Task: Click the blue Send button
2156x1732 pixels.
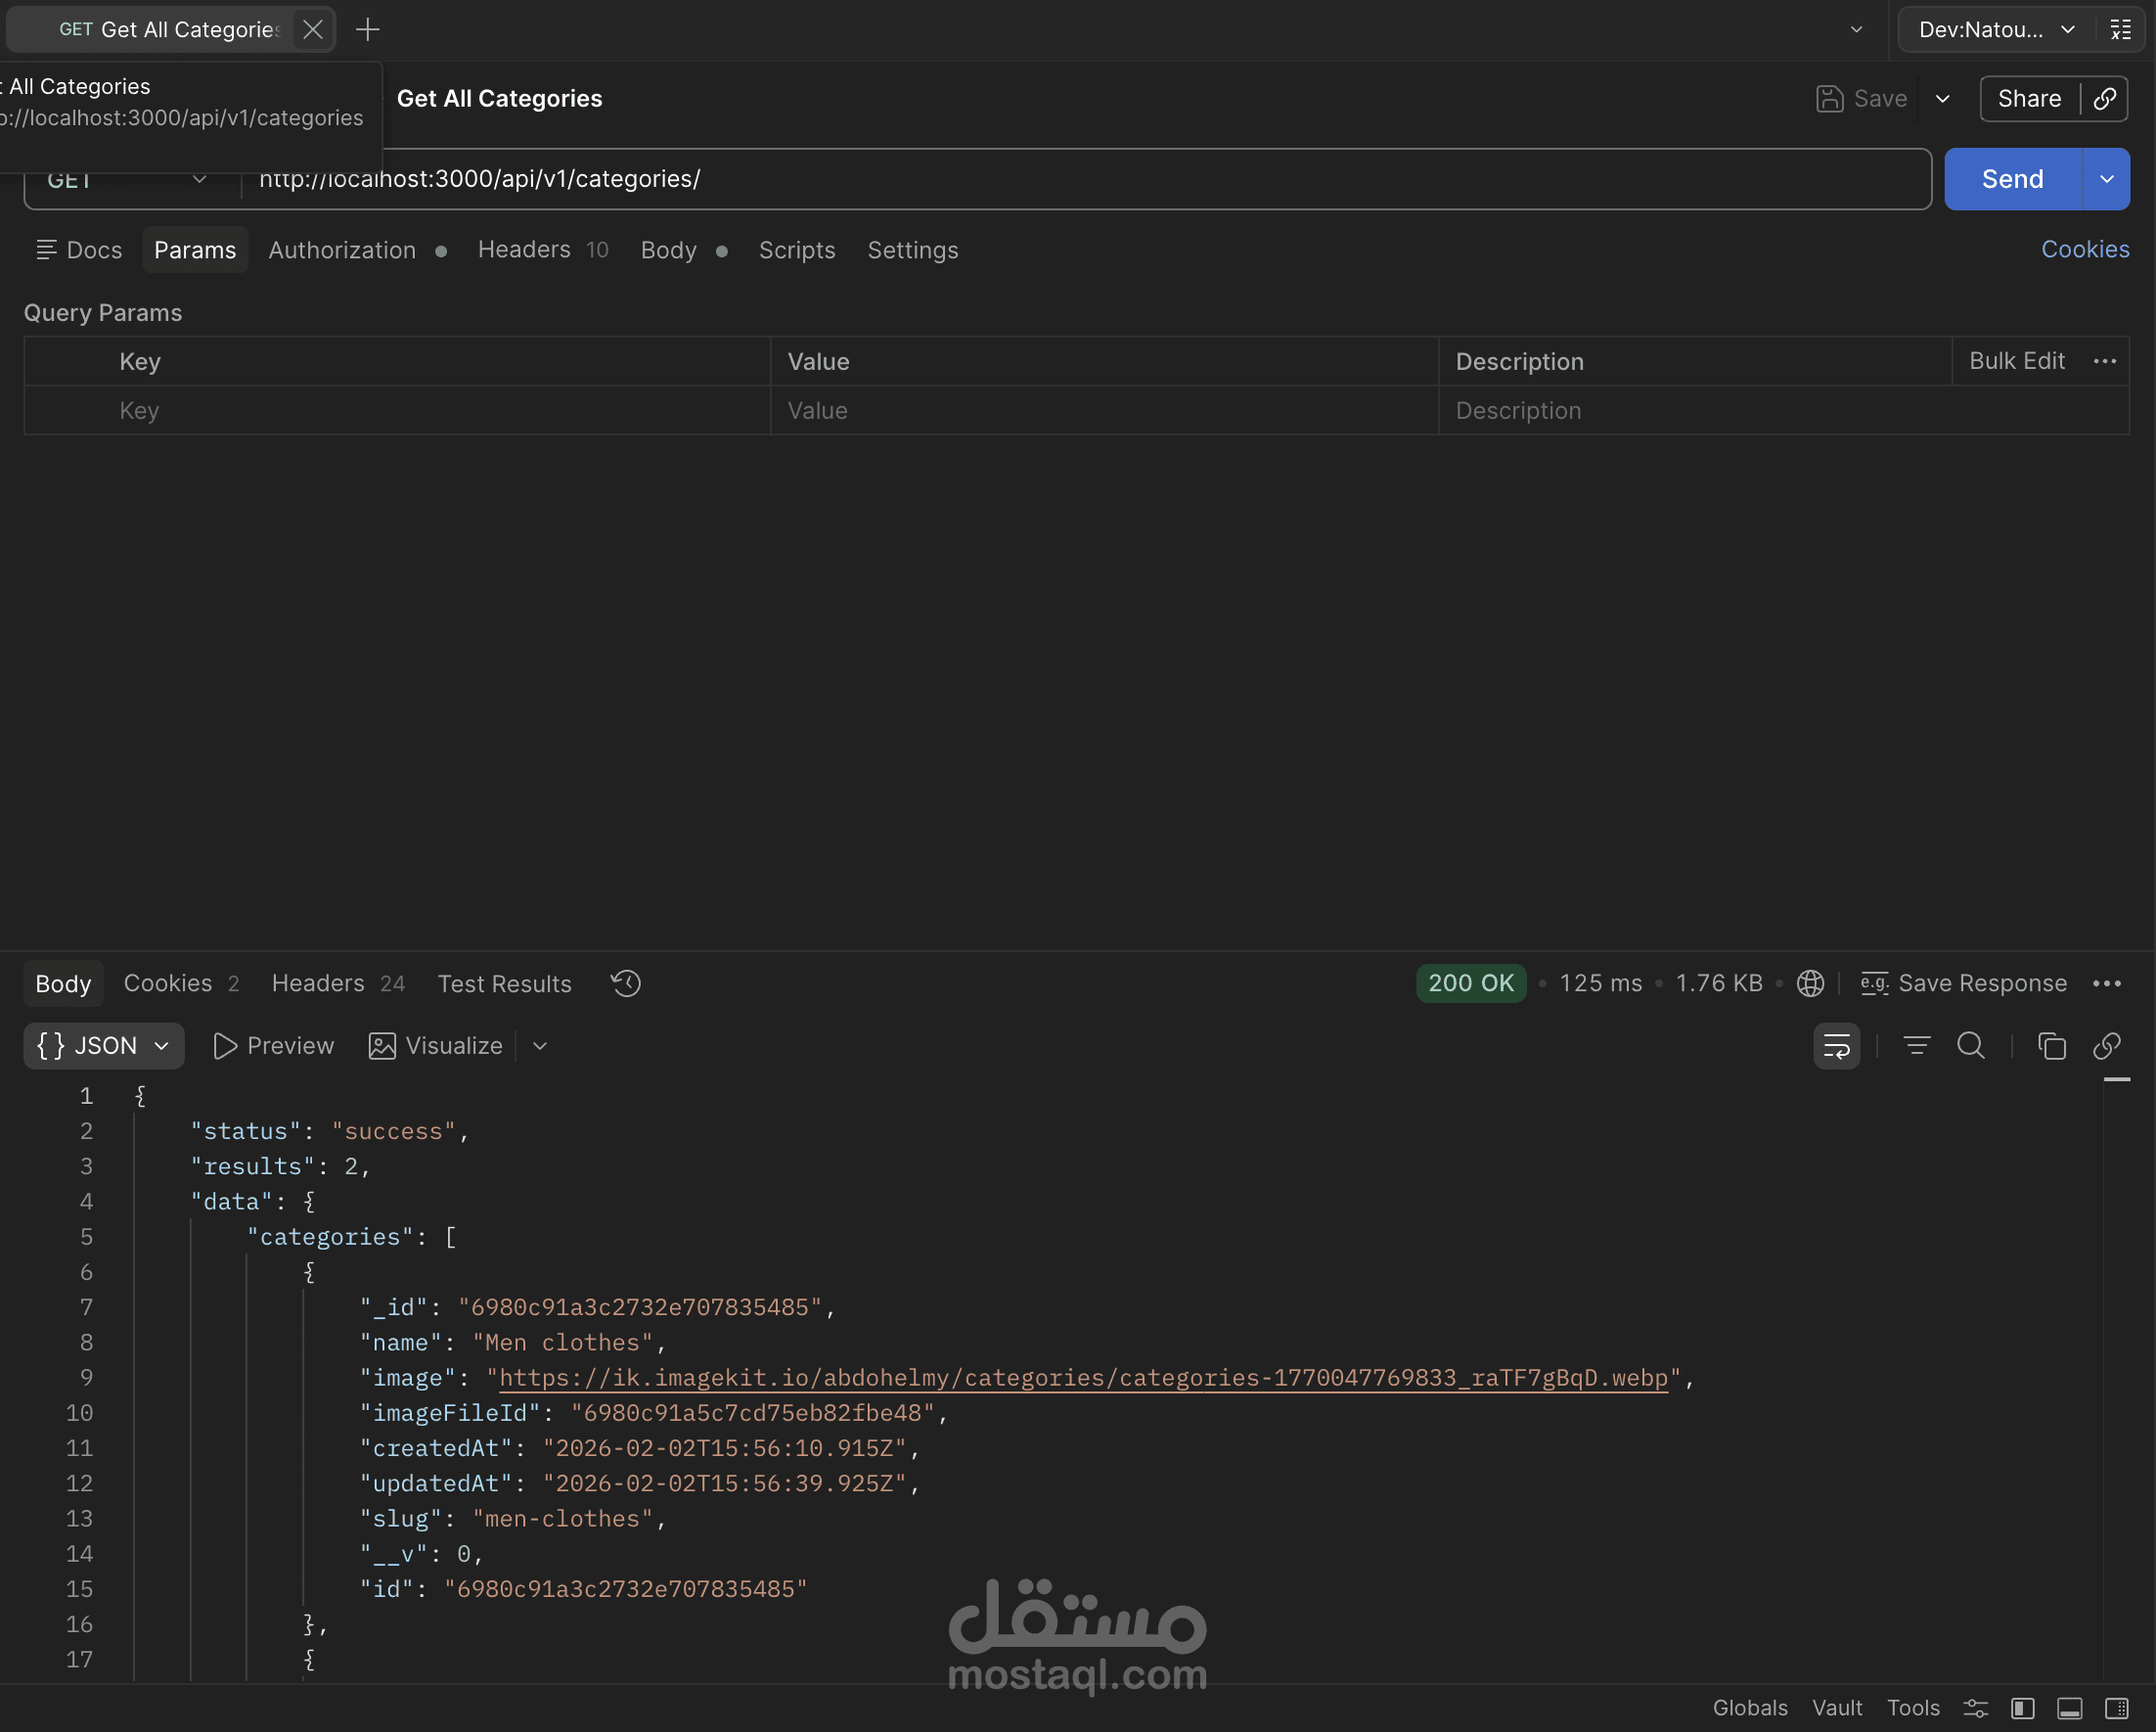Action: tap(2012, 179)
